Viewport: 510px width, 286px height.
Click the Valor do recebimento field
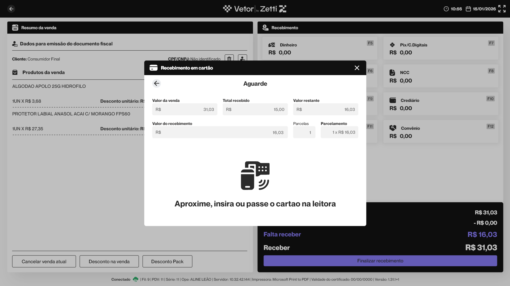[x=220, y=132]
